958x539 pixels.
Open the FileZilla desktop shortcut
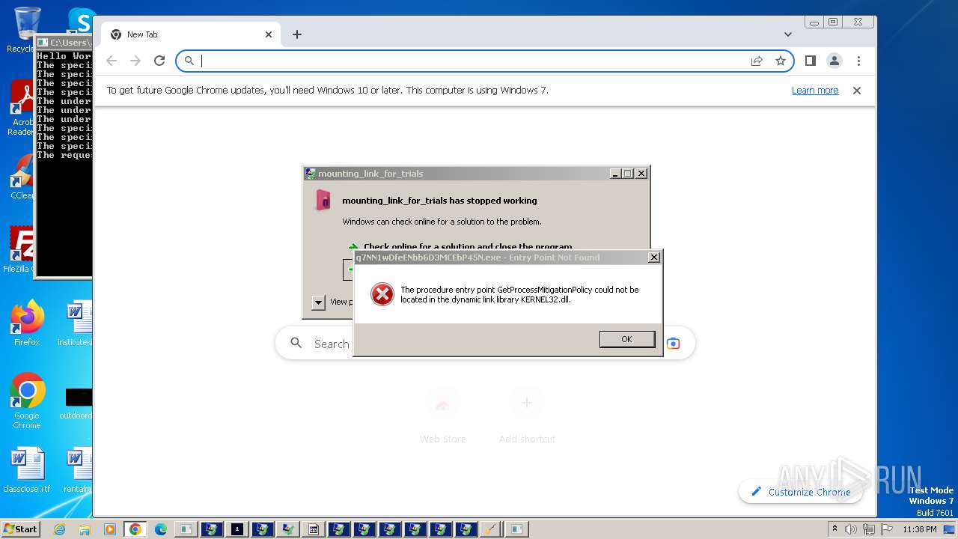coord(21,250)
